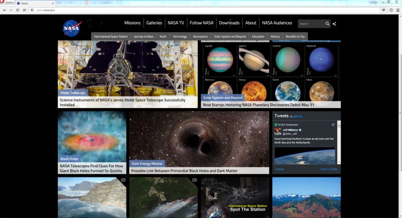
Task: Click the Webb telescope feature image
Action: [x=128, y=68]
